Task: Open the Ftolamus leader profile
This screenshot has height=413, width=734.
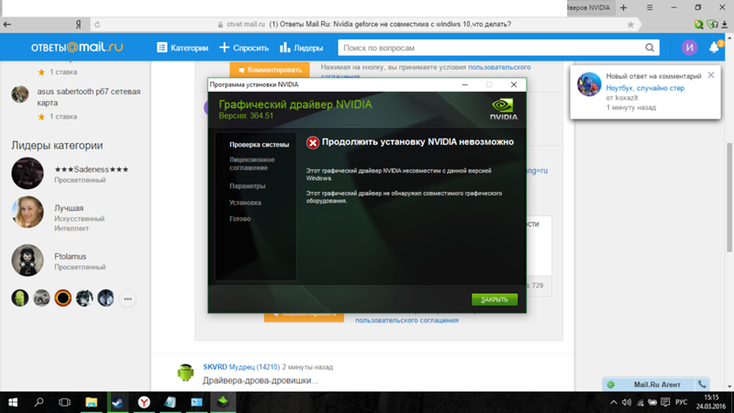Action: (x=71, y=257)
